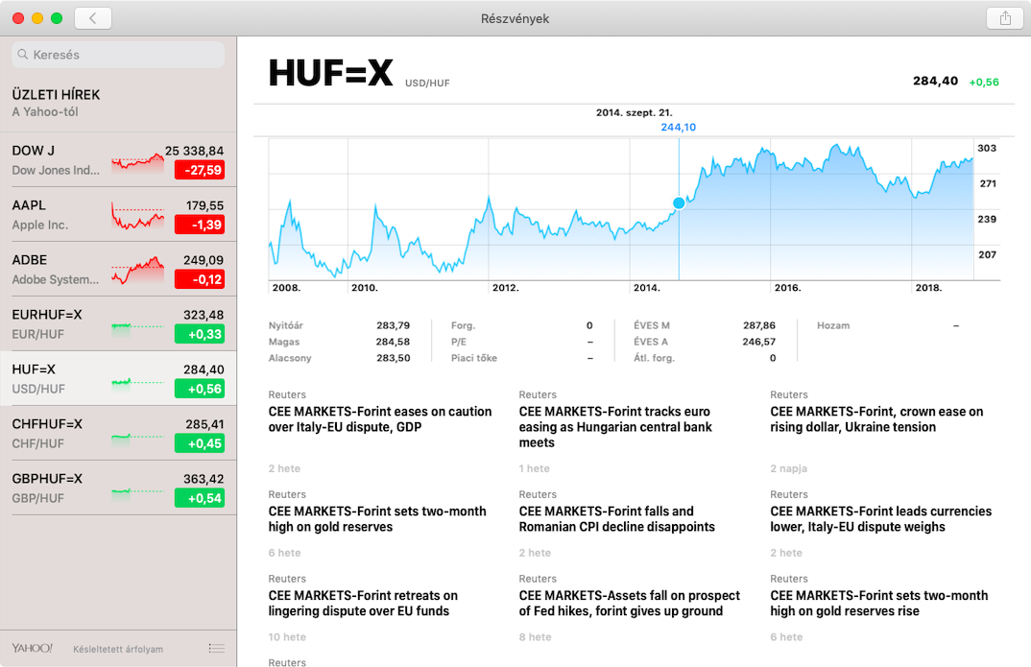Click the Nyitóár value 283,79

point(394,325)
